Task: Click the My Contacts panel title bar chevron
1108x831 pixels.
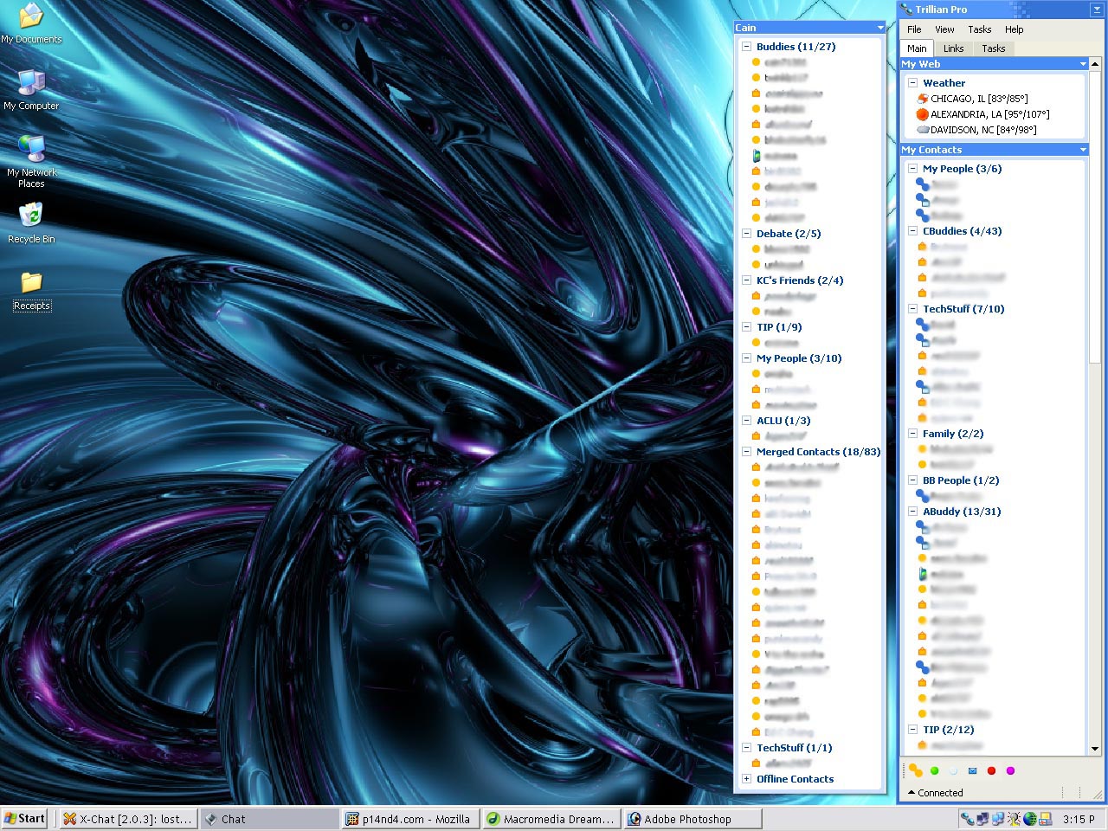Action: click(1083, 149)
